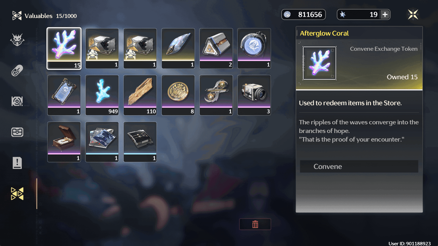Click the Convene button

pyautogui.click(x=359, y=166)
